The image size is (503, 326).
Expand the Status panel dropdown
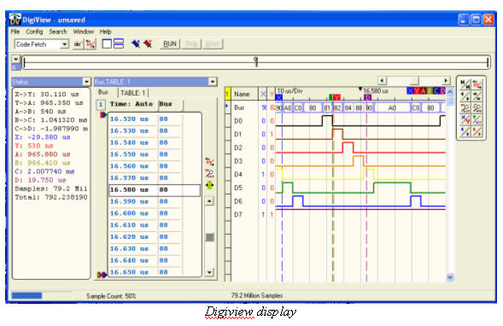(86, 82)
